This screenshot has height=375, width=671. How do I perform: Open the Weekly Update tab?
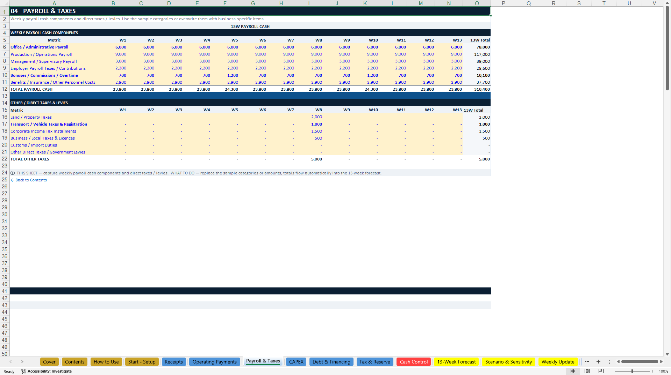tap(558, 362)
